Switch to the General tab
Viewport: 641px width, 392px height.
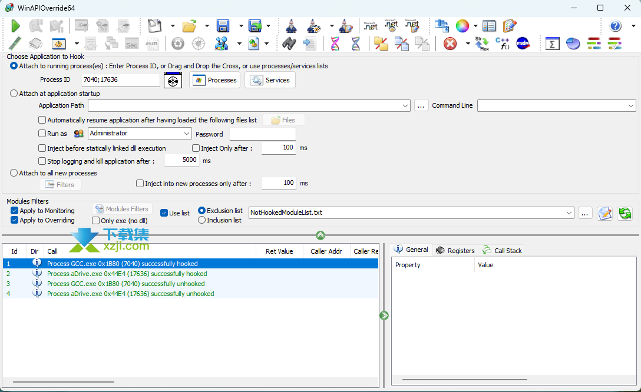click(411, 250)
